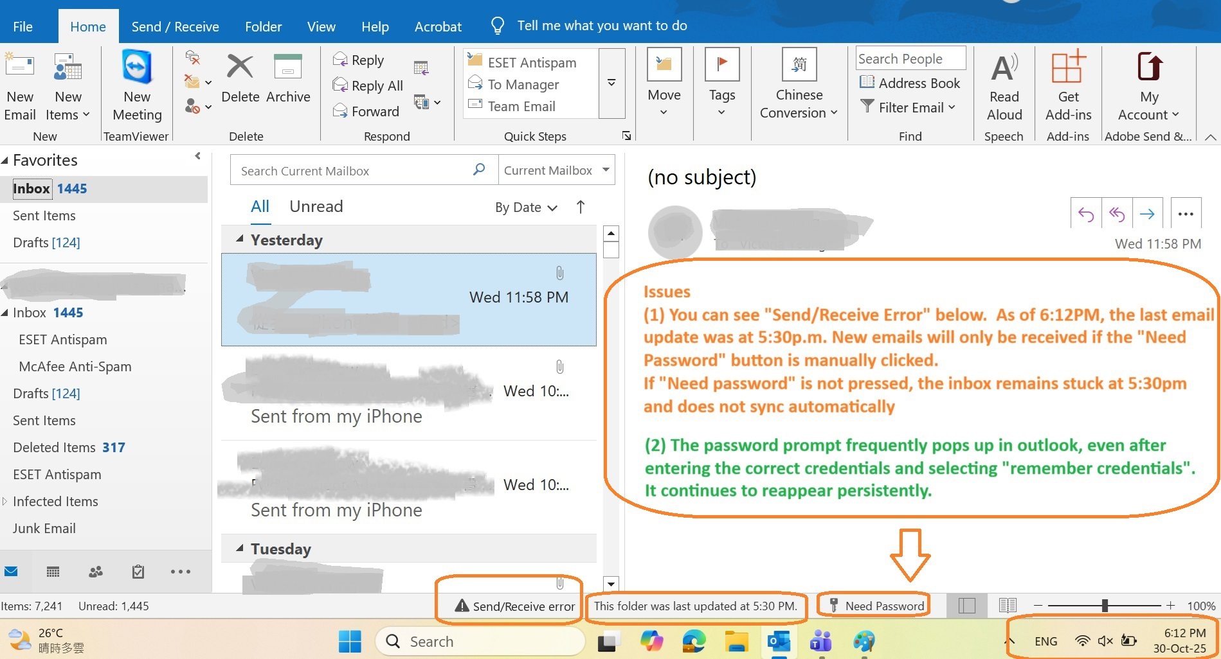Click the Send/Receive error status

point(509,606)
